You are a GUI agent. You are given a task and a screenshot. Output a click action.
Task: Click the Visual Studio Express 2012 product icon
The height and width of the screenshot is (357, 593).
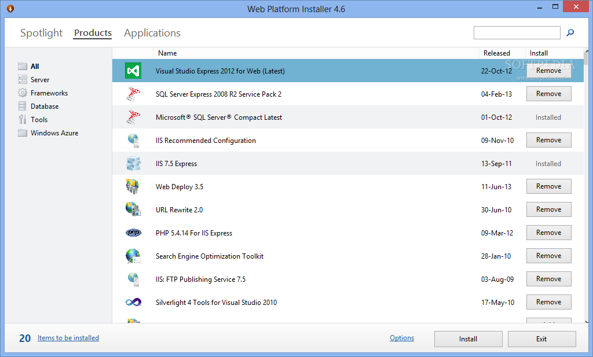(x=133, y=71)
